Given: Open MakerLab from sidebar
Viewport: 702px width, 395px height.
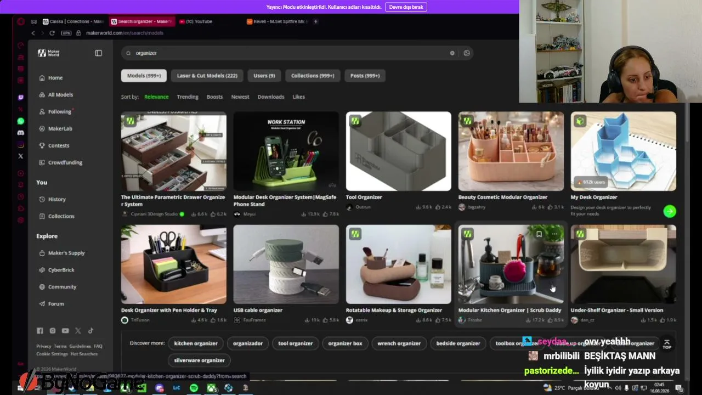Looking at the screenshot, I should point(55,129).
